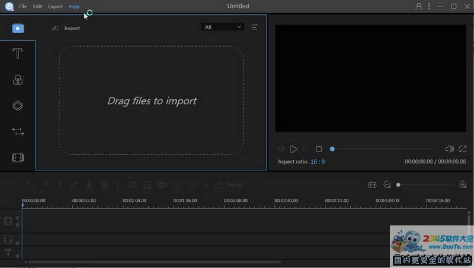Click the Undo arrow in timeline toolbar

(31, 185)
